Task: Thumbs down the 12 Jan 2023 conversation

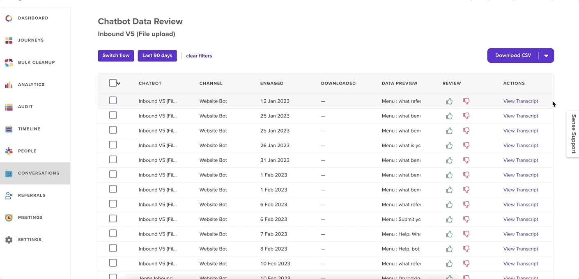Action: pyautogui.click(x=466, y=101)
